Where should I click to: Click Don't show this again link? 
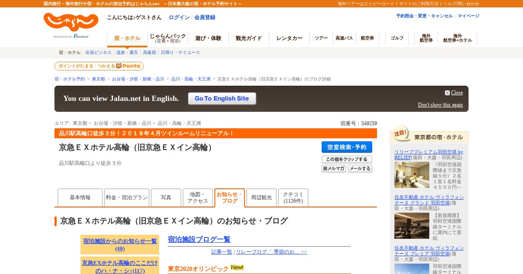[440, 105]
